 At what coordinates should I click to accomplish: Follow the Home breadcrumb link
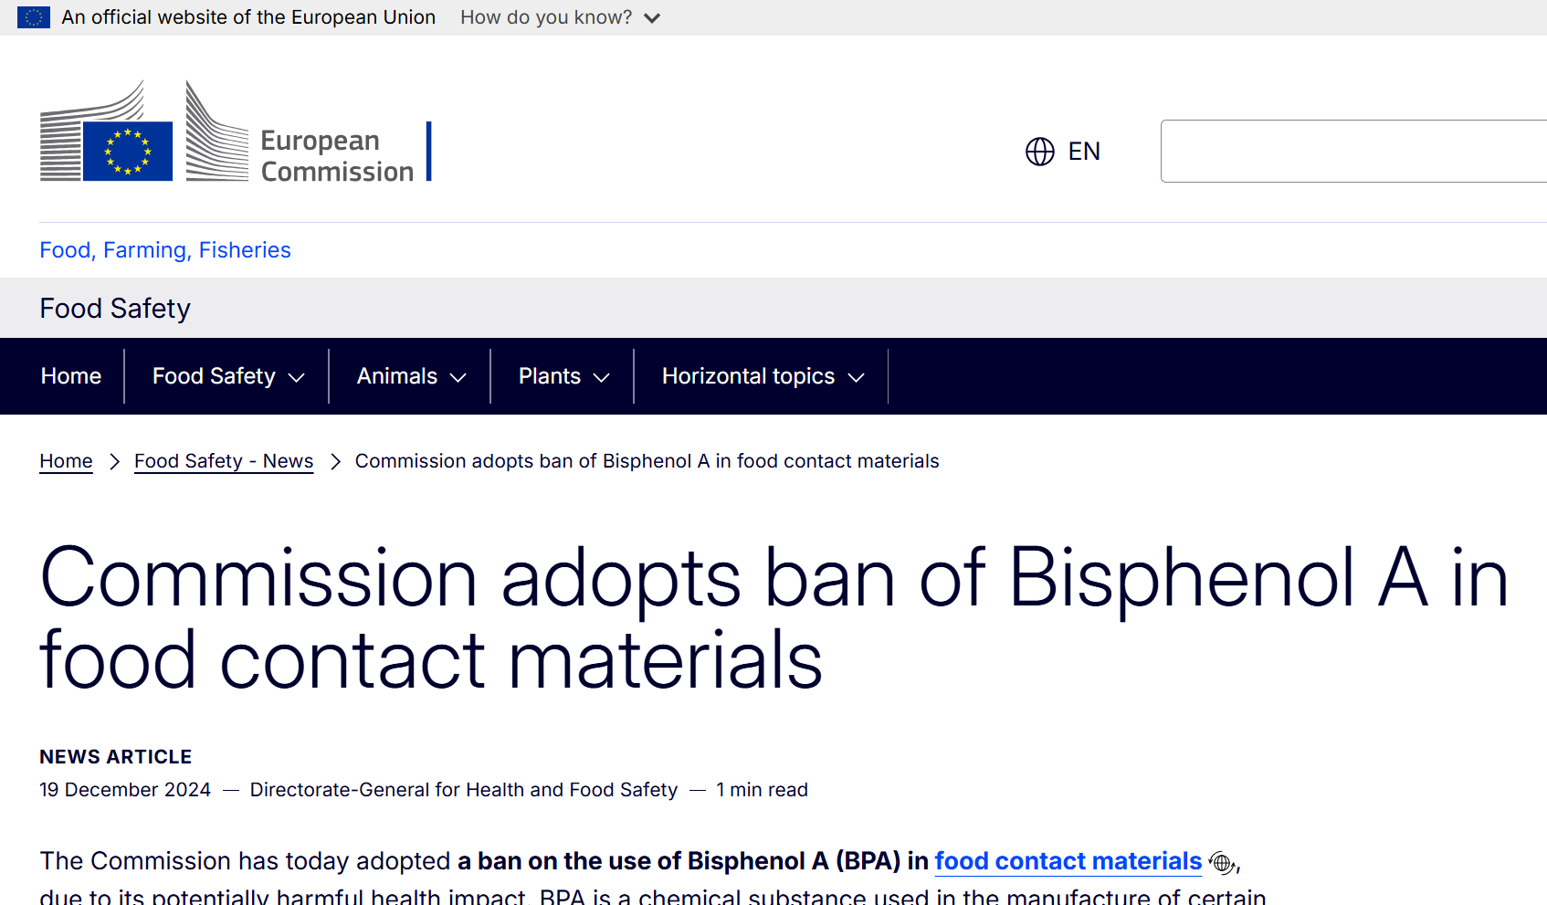pos(66,461)
